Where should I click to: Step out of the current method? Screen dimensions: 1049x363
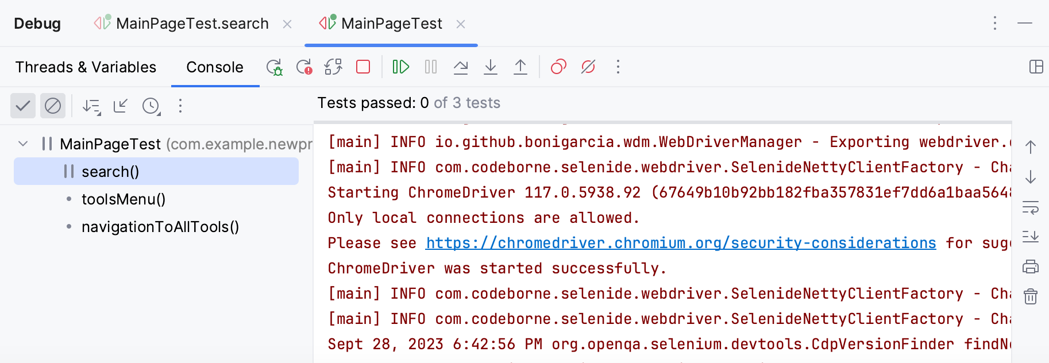click(520, 67)
